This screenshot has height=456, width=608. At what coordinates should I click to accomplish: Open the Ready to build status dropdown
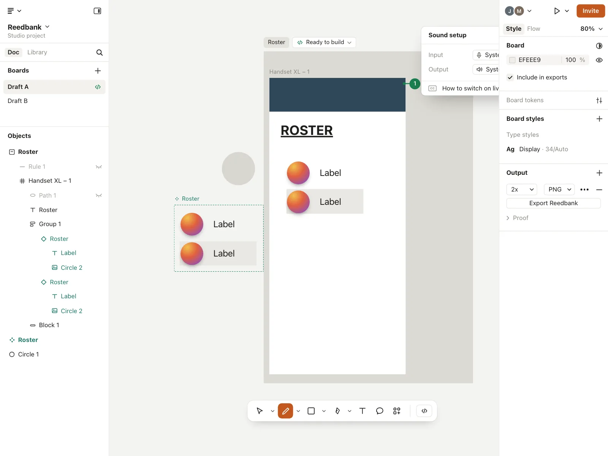pyautogui.click(x=324, y=42)
